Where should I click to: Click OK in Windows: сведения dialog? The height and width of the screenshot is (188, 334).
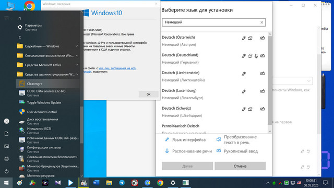(x=148, y=94)
